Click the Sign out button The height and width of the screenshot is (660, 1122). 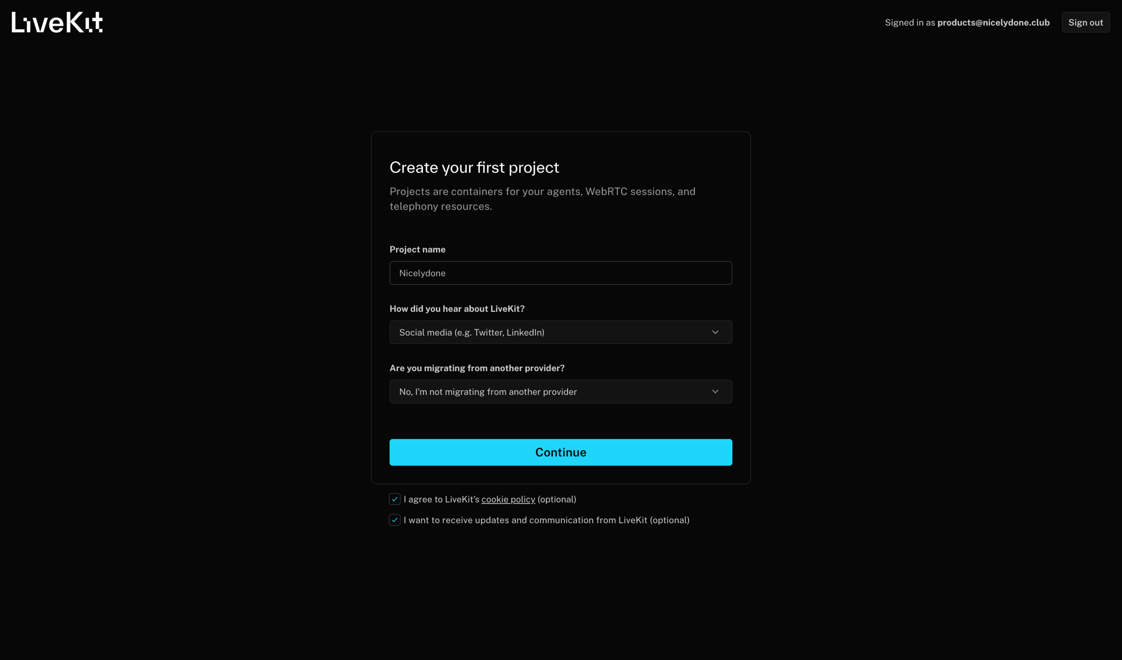1085,22
